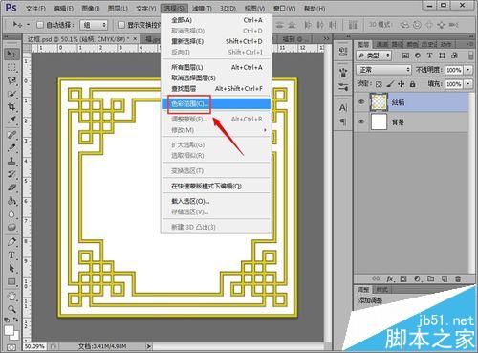
Task: Open the Brush Presets panel icon
Action: pyautogui.click(x=343, y=87)
